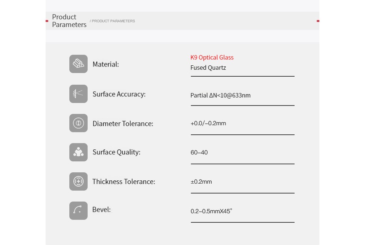Click the '0.2–0.5mmX45°' value
Viewport: 365px width, 245px height.
(x=211, y=211)
